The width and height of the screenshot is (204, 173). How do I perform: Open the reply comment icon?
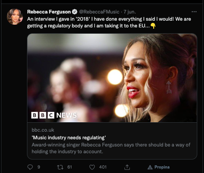point(30,167)
